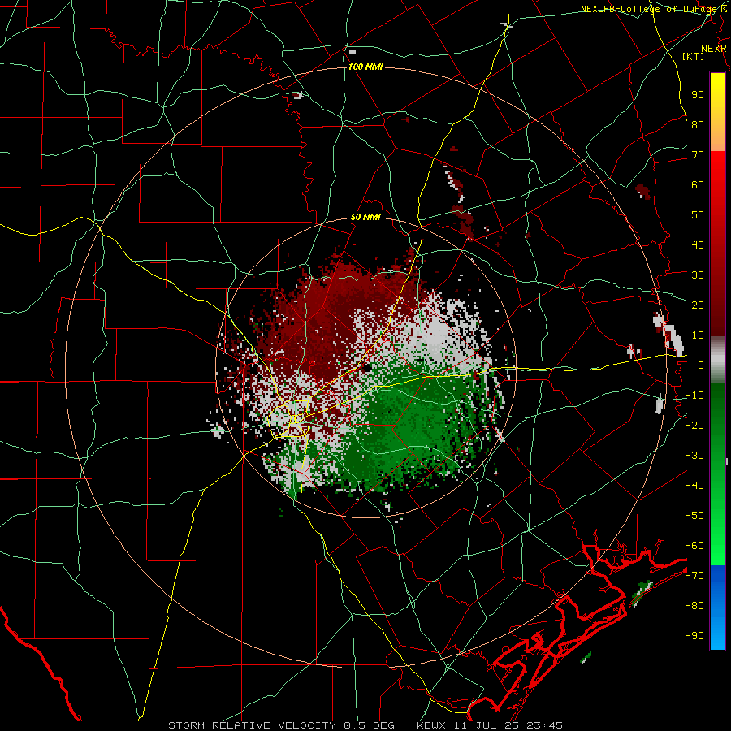This screenshot has height=731, width=731.
Task: Select the -50 scale value
Action: point(694,516)
